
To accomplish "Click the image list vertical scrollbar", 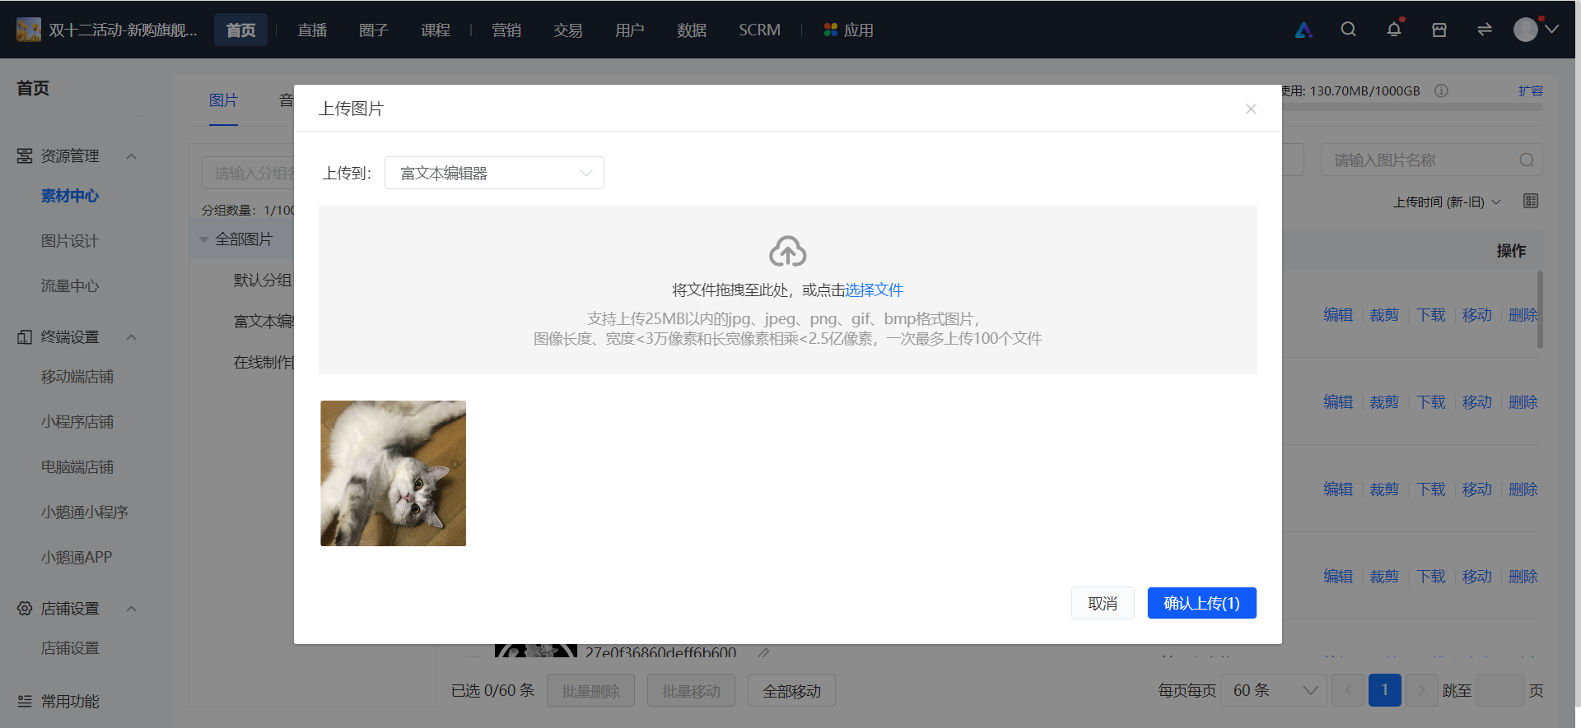I will click(1540, 309).
